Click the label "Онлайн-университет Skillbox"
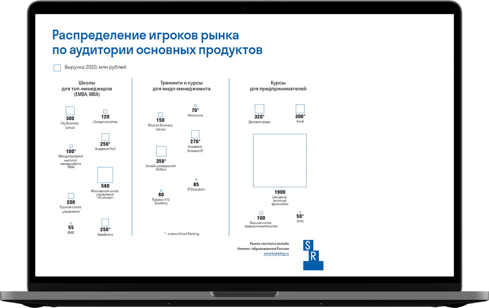This screenshot has width=489, height=308. [161, 168]
